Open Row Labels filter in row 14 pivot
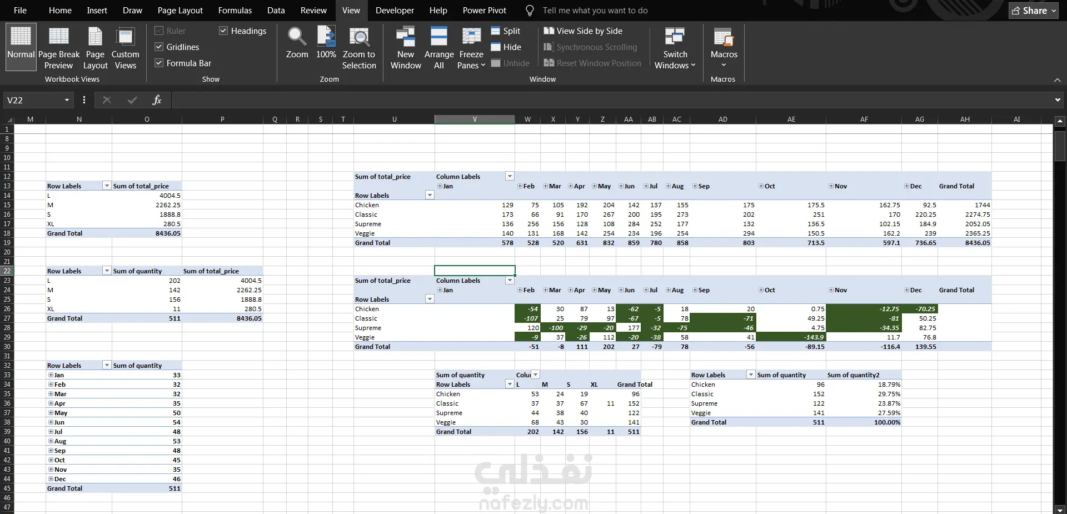The height and width of the screenshot is (514, 1067). pos(430,196)
